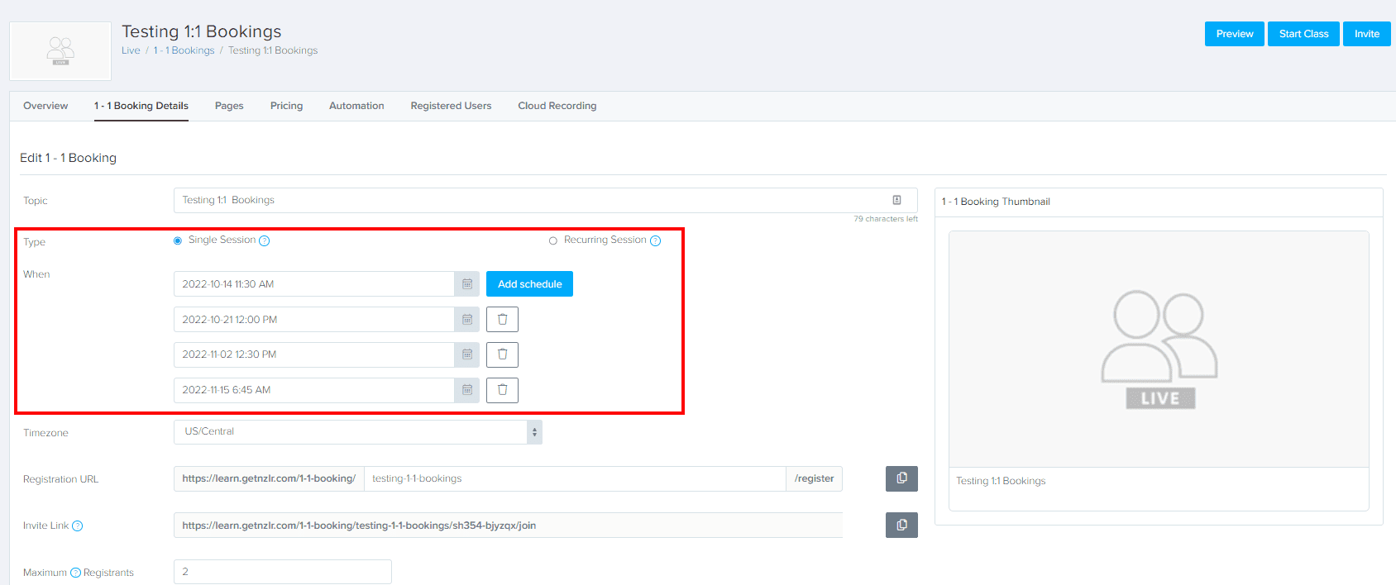Show help info for Invite Link
This screenshot has height=585, width=1396.
(x=78, y=526)
